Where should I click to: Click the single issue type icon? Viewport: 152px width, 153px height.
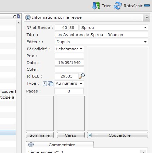[45, 84]
